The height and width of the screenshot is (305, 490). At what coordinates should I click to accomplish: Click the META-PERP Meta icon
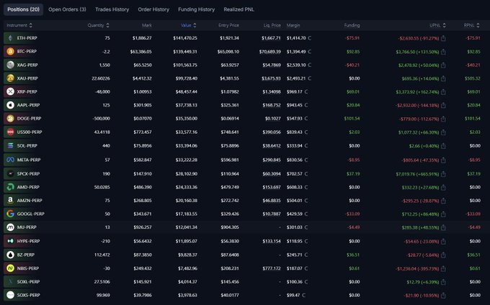coord(10,160)
